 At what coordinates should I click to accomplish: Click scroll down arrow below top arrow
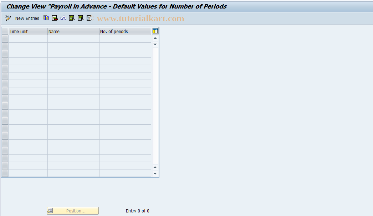click(155, 44)
